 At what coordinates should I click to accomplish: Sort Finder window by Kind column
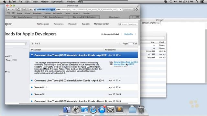[x=161, y=42]
